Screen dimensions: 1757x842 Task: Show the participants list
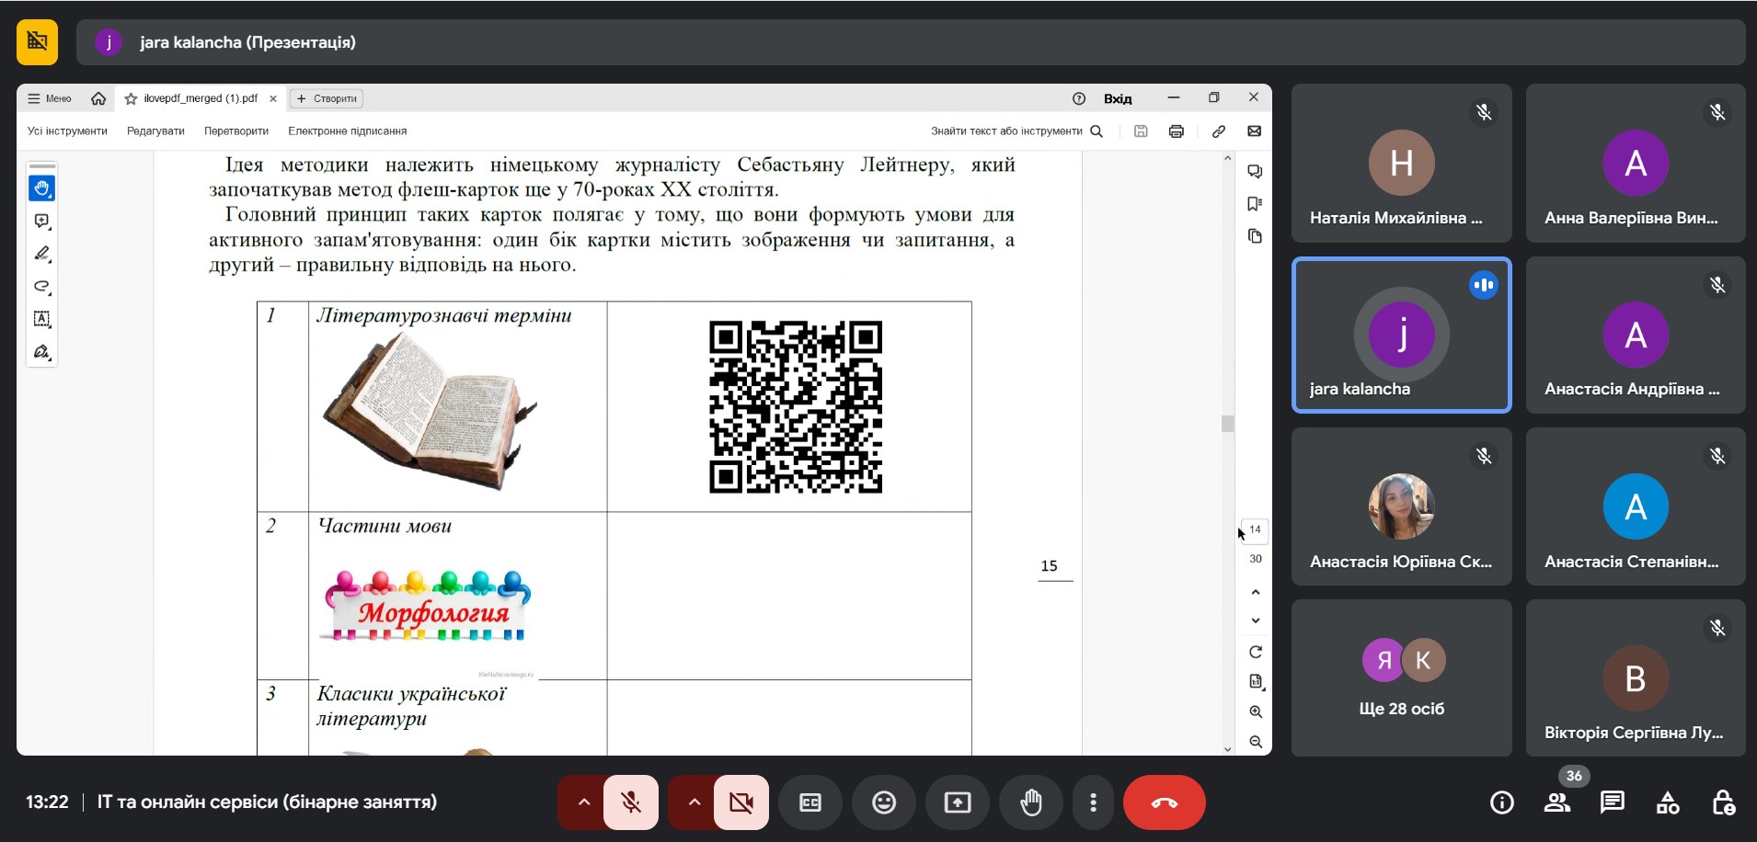click(x=1557, y=802)
